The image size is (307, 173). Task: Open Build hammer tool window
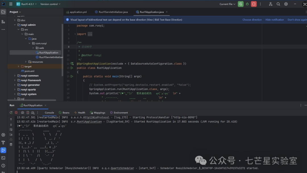pyautogui.click(x=3, y=143)
